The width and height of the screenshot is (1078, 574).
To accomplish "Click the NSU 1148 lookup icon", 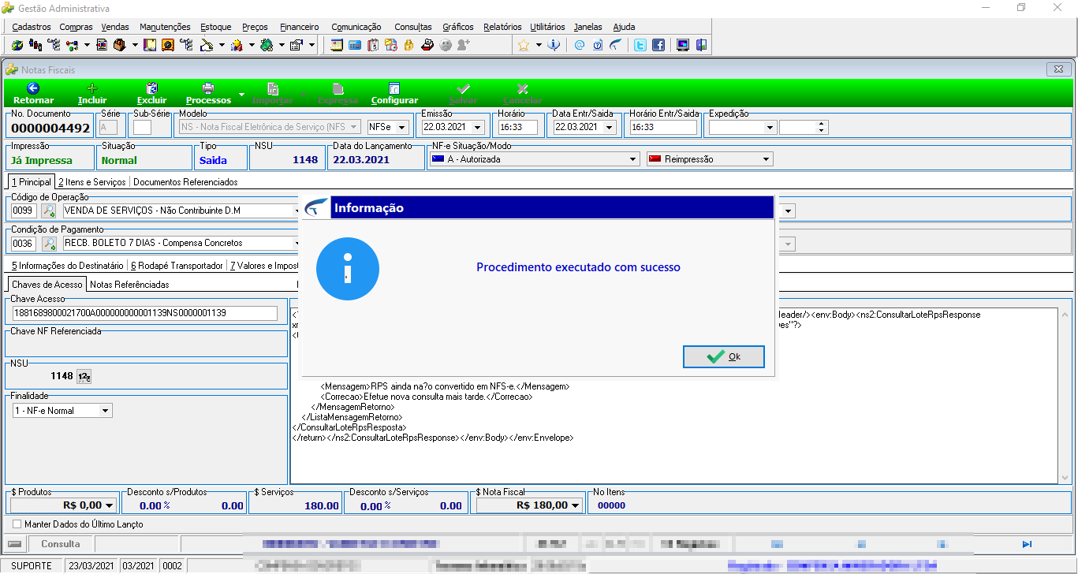I will tap(84, 377).
